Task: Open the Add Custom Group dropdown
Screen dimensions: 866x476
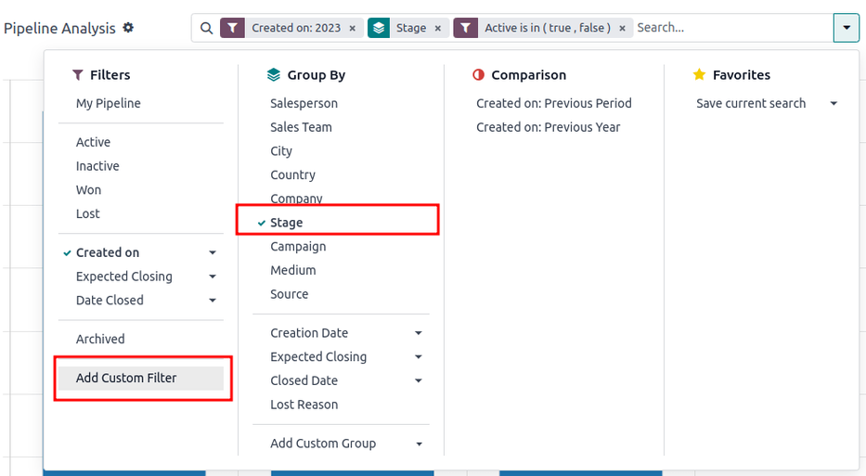Action: [418, 444]
